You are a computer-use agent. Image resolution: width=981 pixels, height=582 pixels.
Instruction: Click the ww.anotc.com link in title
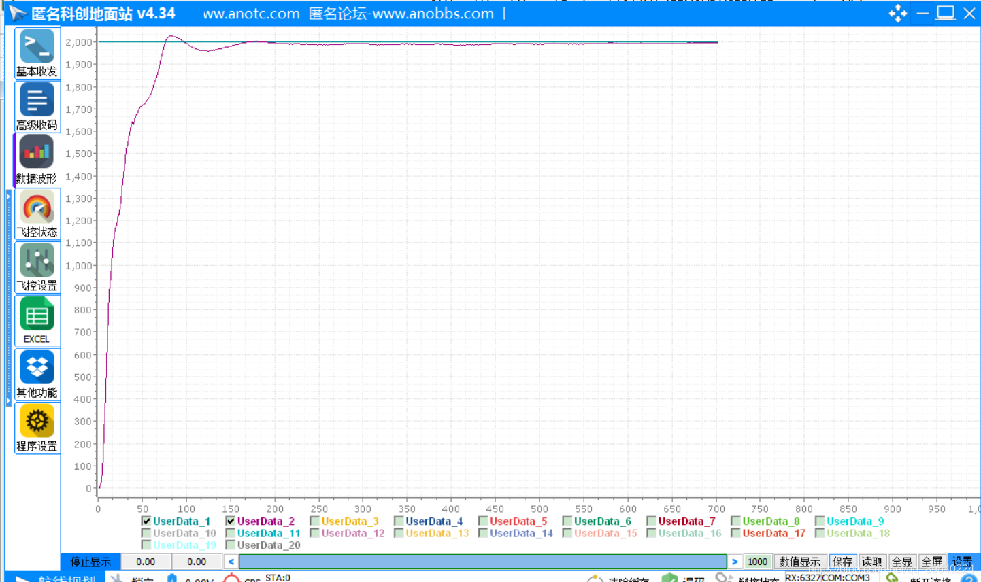(x=251, y=14)
